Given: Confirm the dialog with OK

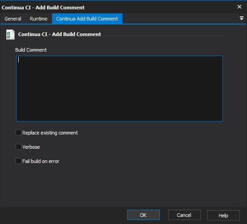Looking at the screenshot, I should 143,215.
